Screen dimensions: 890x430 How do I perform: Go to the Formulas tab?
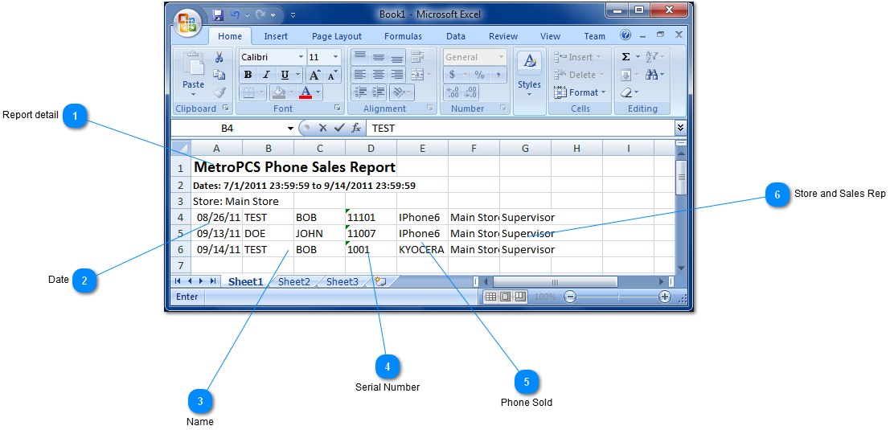403,36
